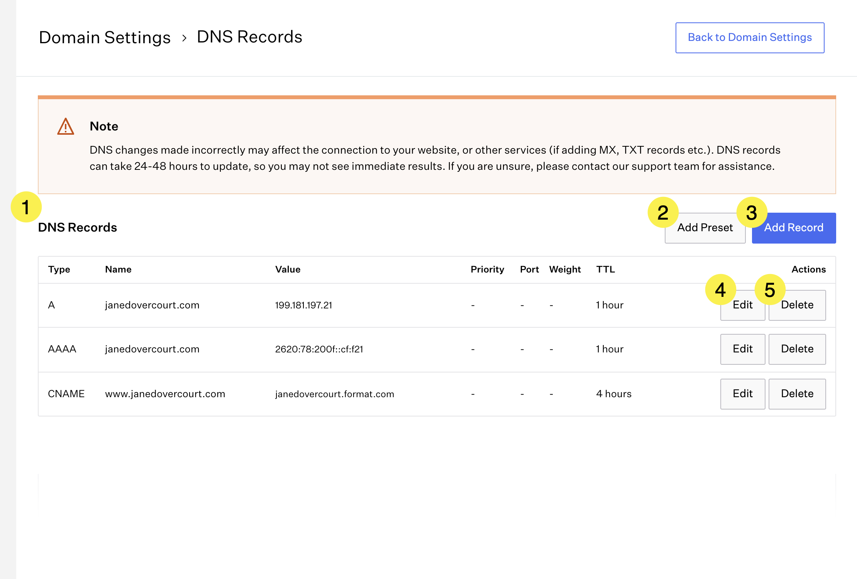The width and height of the screenshot is (857, 579).
Task: Click the AAAA record's janedovercourt.com name
Action: [152, 349]
